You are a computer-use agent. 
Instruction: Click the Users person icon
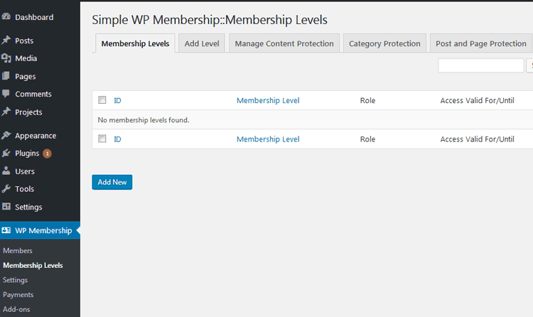6,171
